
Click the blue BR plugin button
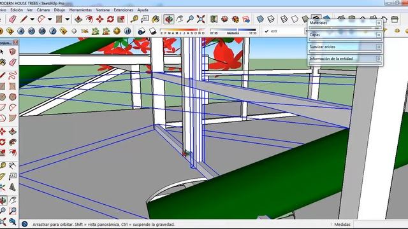42,31
